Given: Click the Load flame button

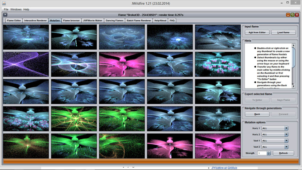Looking at the screenshot, I should (283, 32).
